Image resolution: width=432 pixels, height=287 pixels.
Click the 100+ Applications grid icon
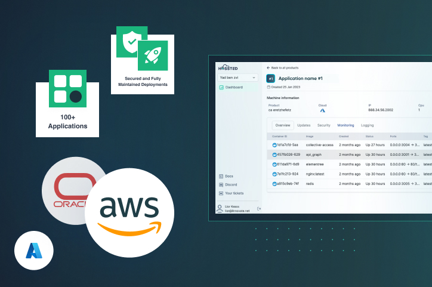click(67, 88)
